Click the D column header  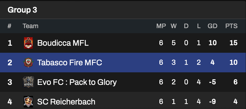click(x=186, y=26)
